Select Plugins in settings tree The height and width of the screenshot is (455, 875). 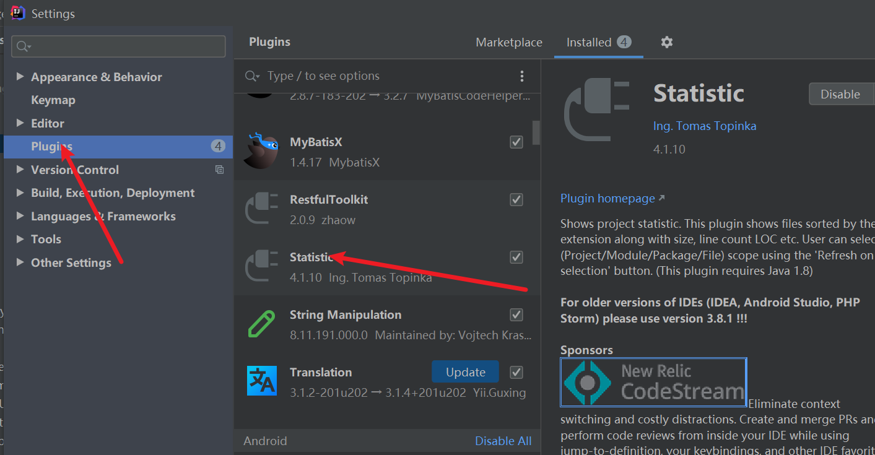click(118, 147)
